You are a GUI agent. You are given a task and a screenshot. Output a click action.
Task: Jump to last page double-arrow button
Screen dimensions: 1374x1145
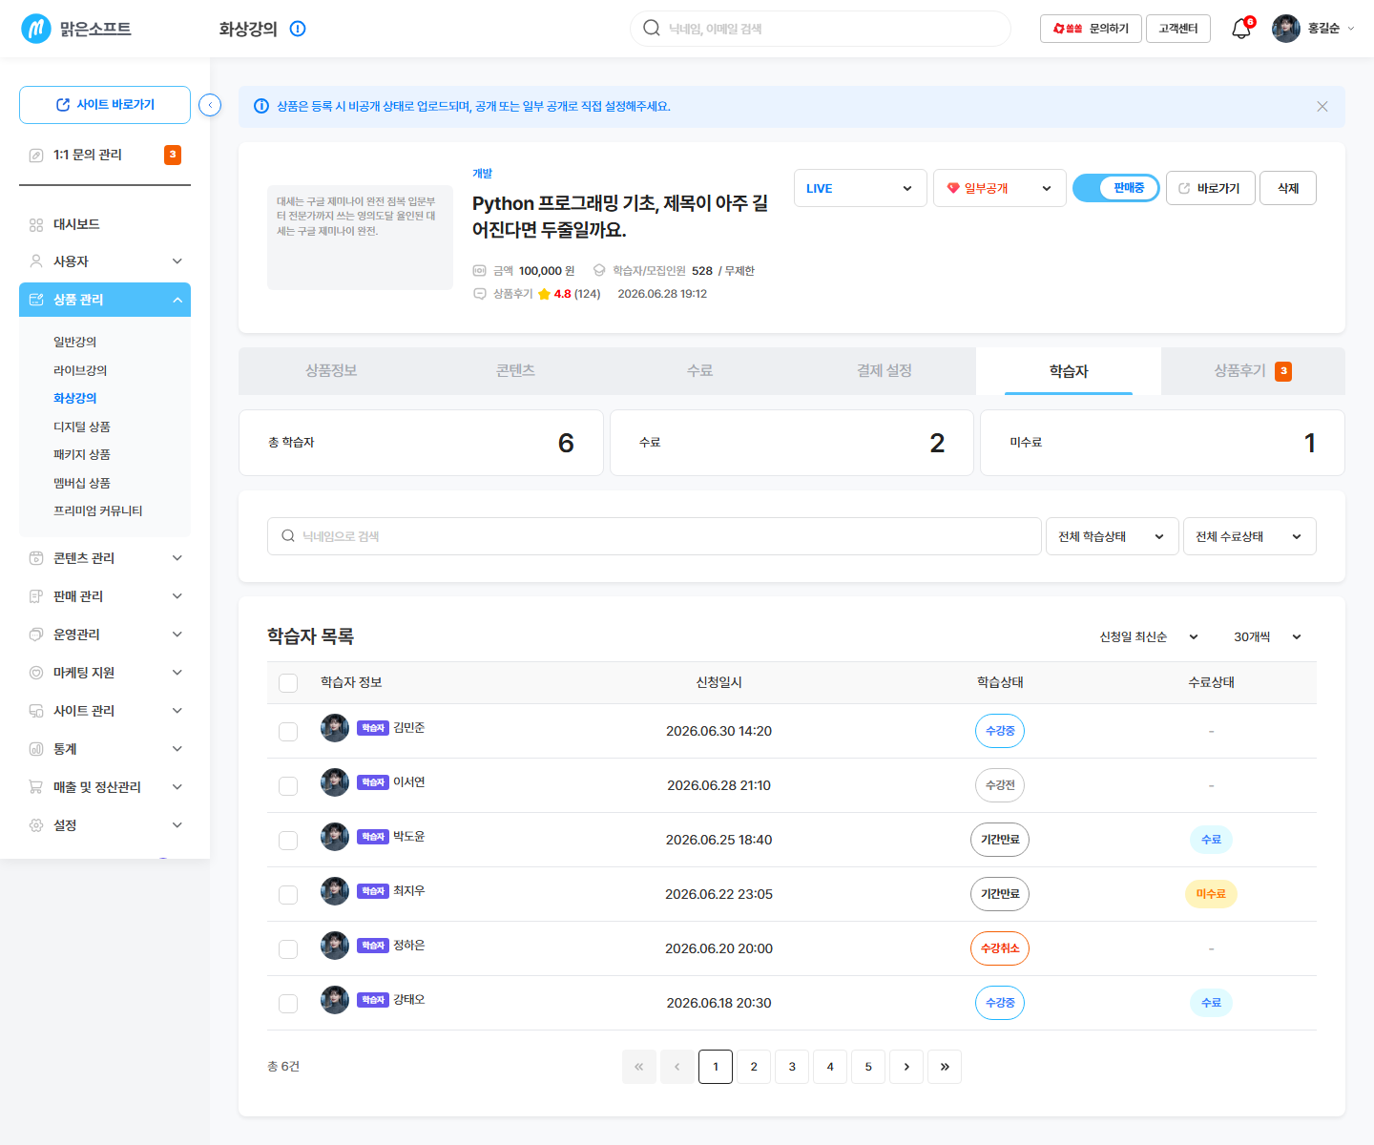pyautogui.click(x=945, y=1067)
